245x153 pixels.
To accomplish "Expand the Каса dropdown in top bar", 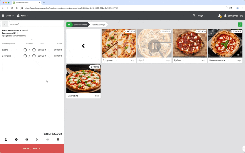I will tap(23, 16).
